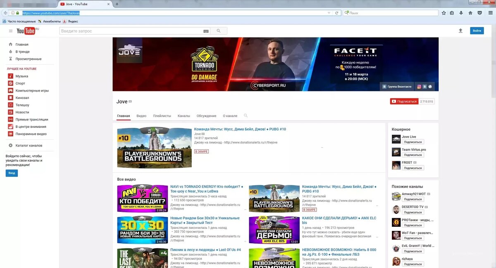Open the Телешоу category

tap(22, 105)
